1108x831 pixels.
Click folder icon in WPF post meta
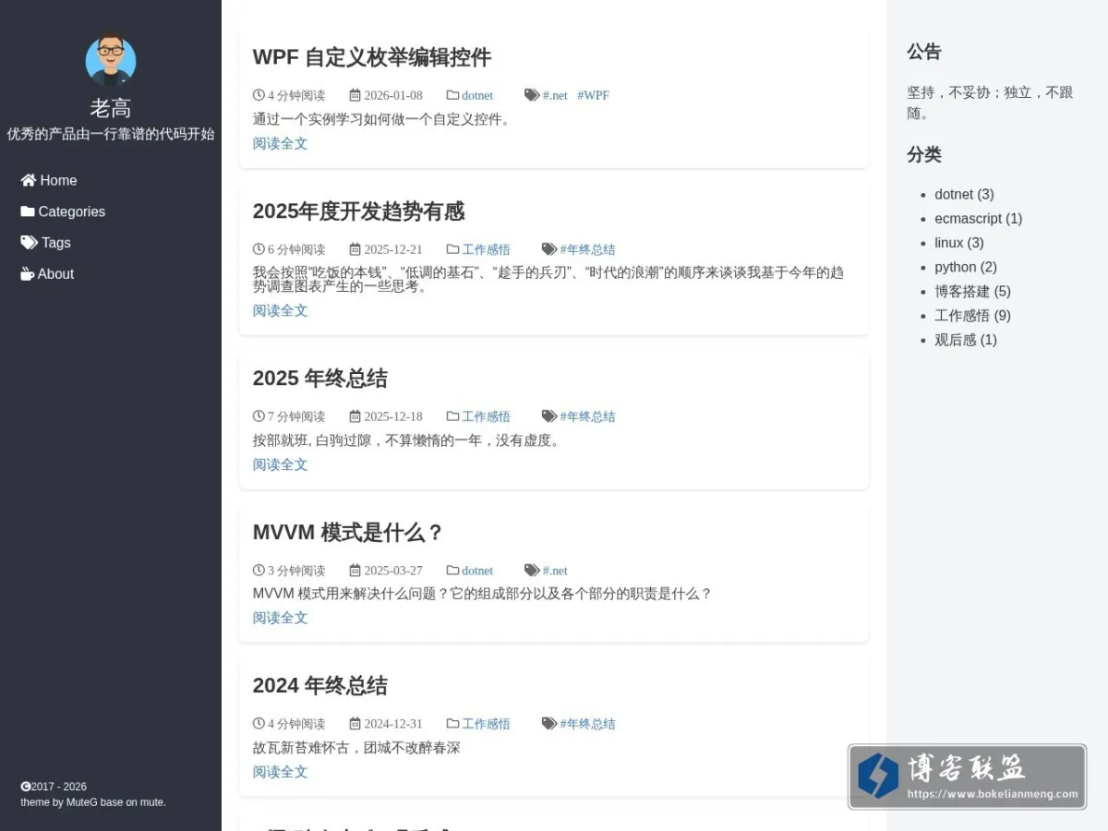tap(452, 95)
